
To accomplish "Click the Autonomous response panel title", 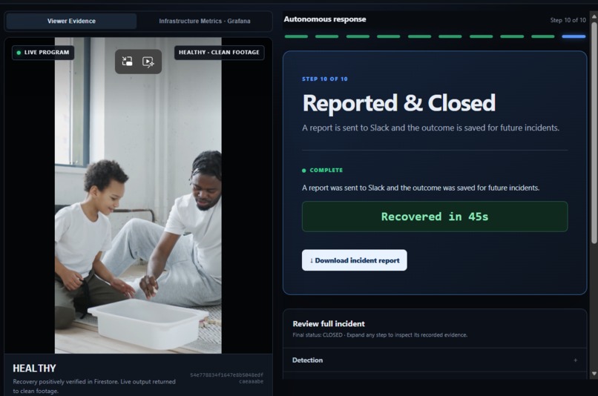I will [x=325, y=19].
